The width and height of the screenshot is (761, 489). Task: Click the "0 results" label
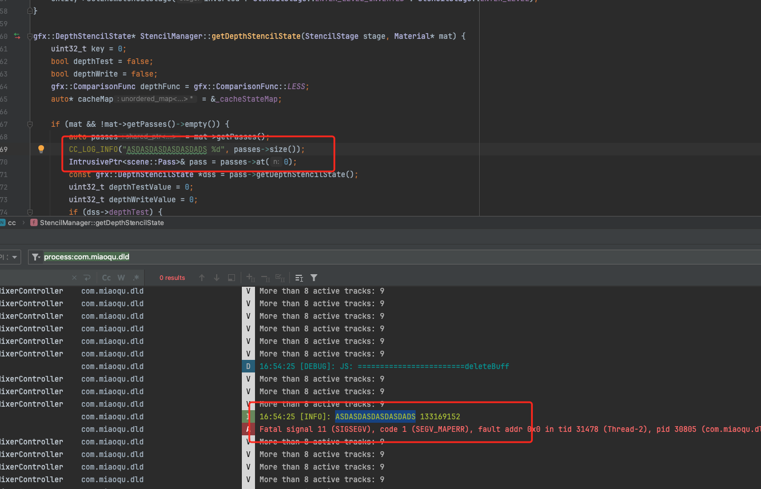172,278
